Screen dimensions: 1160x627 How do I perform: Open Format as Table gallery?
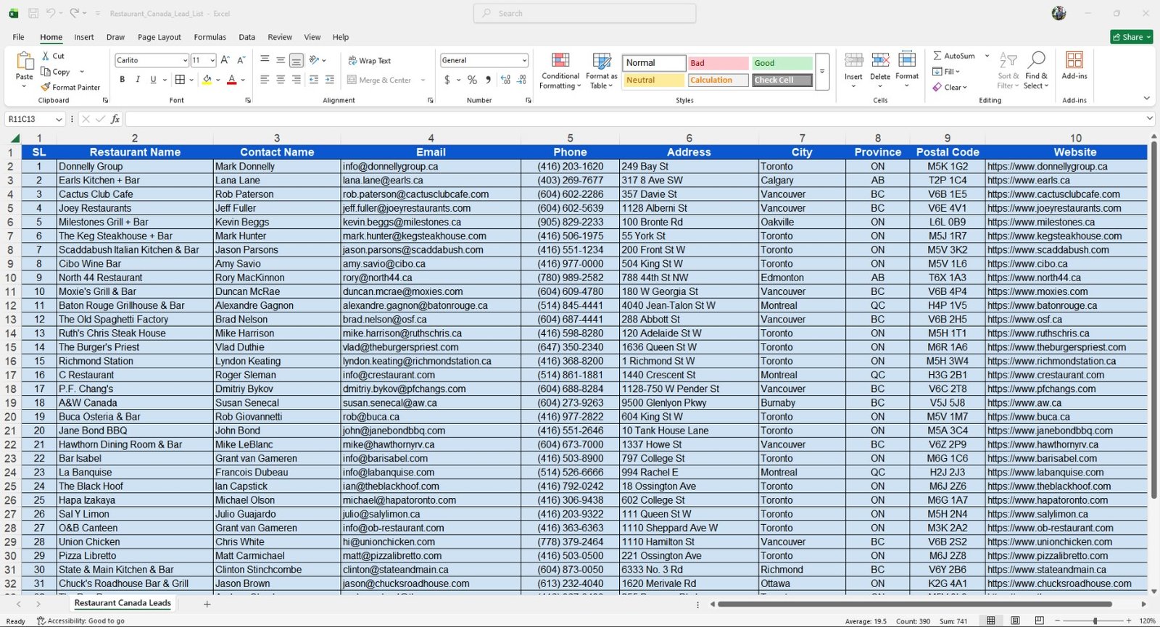(602, 71)
